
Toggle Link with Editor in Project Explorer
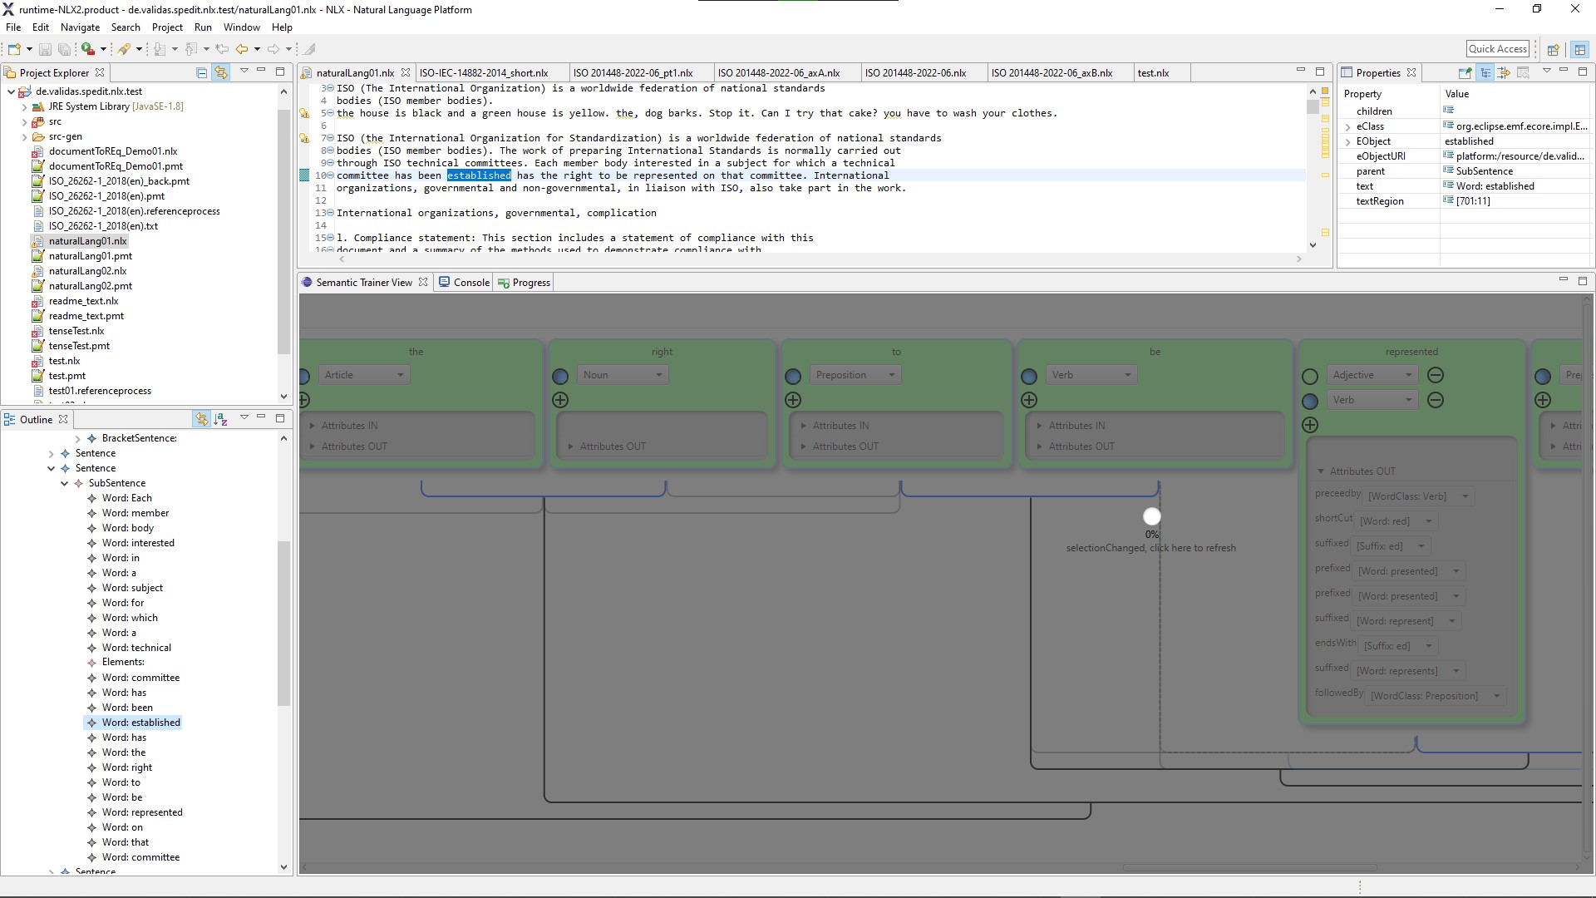click(220, 72)
